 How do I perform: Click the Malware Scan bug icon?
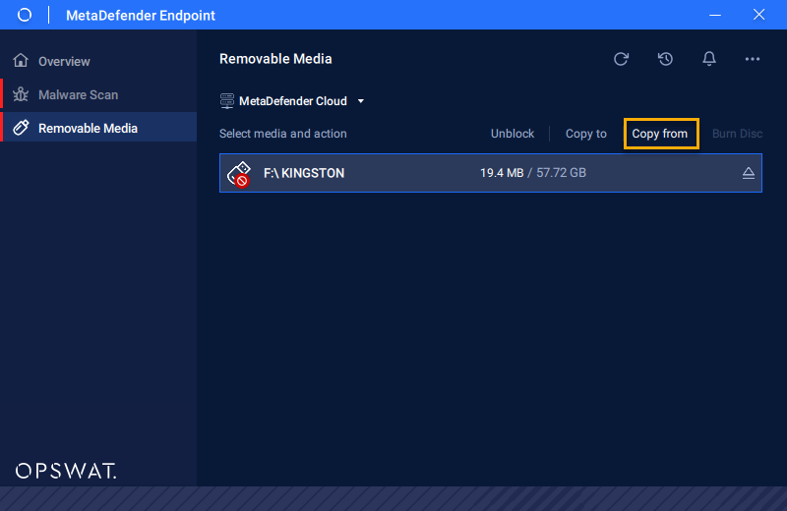(x=21, y=94)
